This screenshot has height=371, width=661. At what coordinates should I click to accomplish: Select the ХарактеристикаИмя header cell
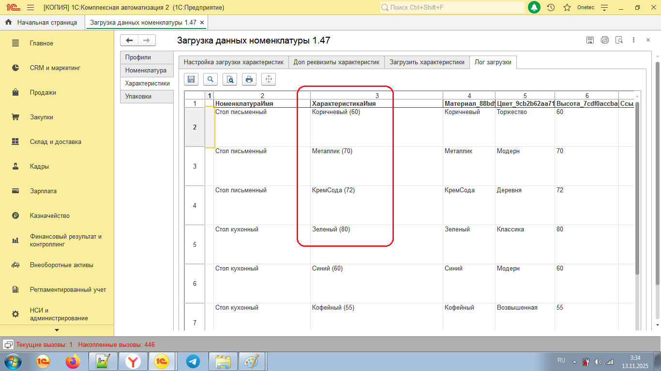377,104
